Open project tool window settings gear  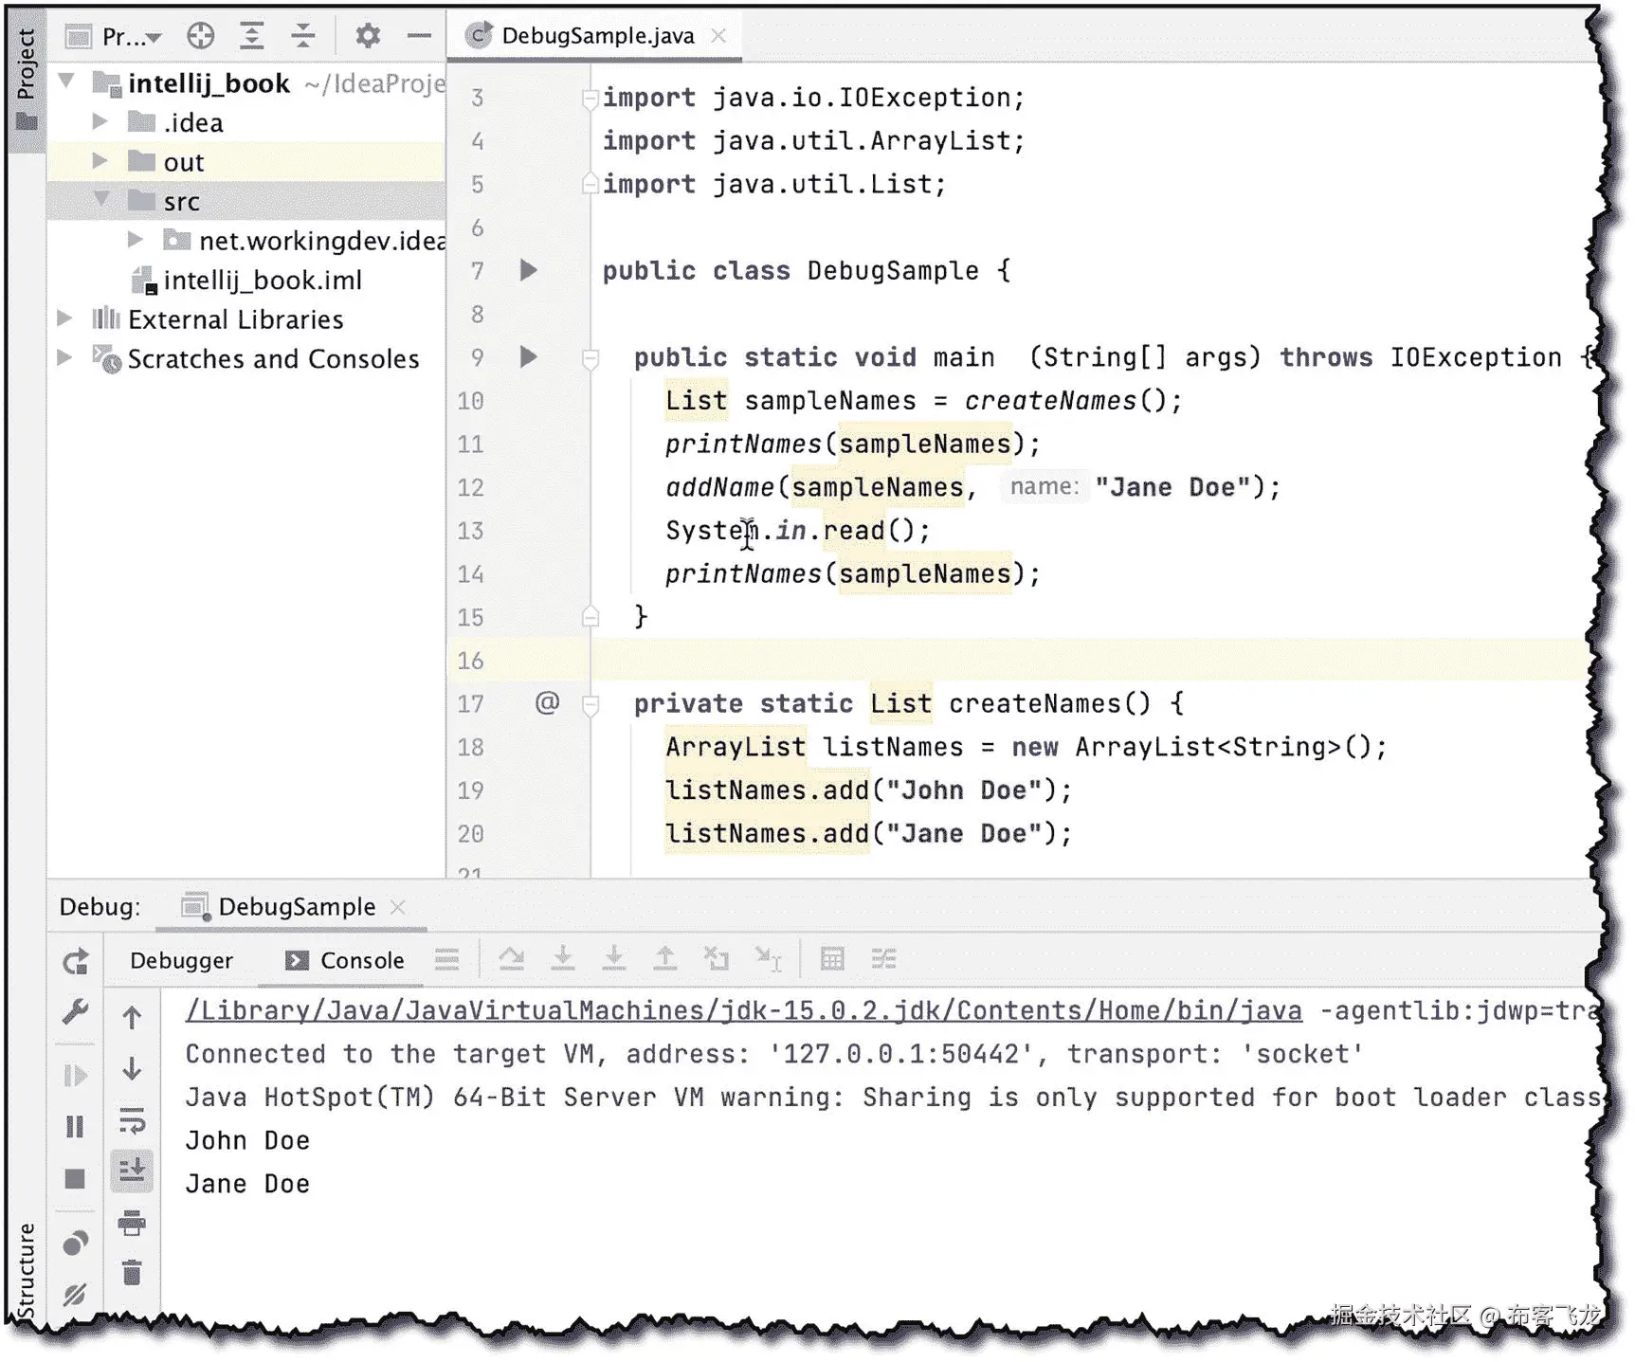coord(368,35)
